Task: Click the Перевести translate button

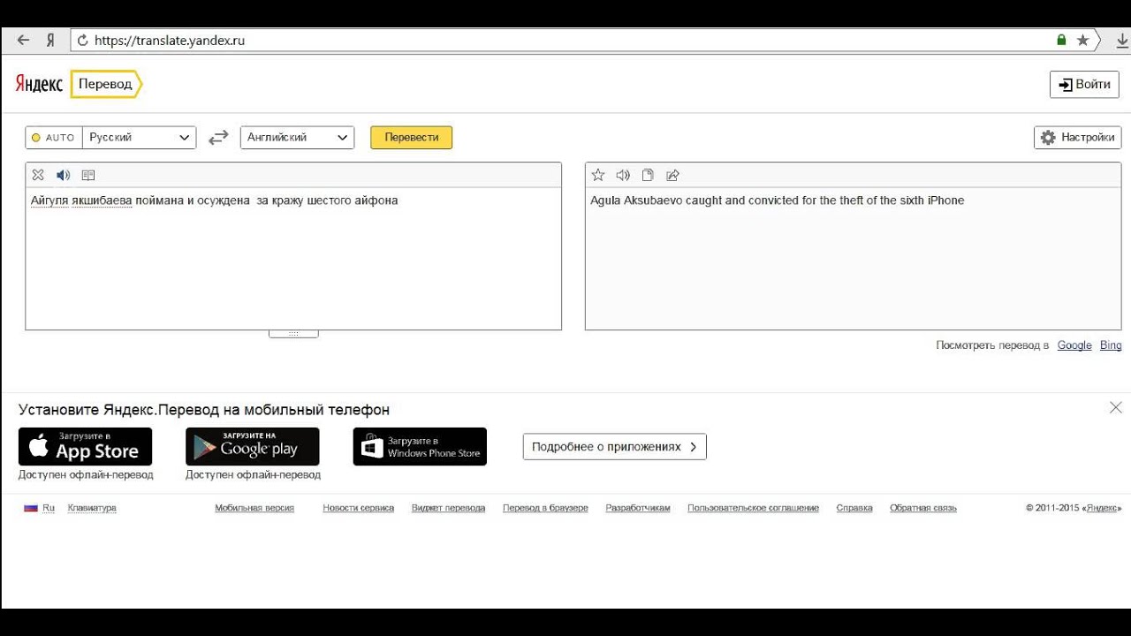Action: pos(411,138)
